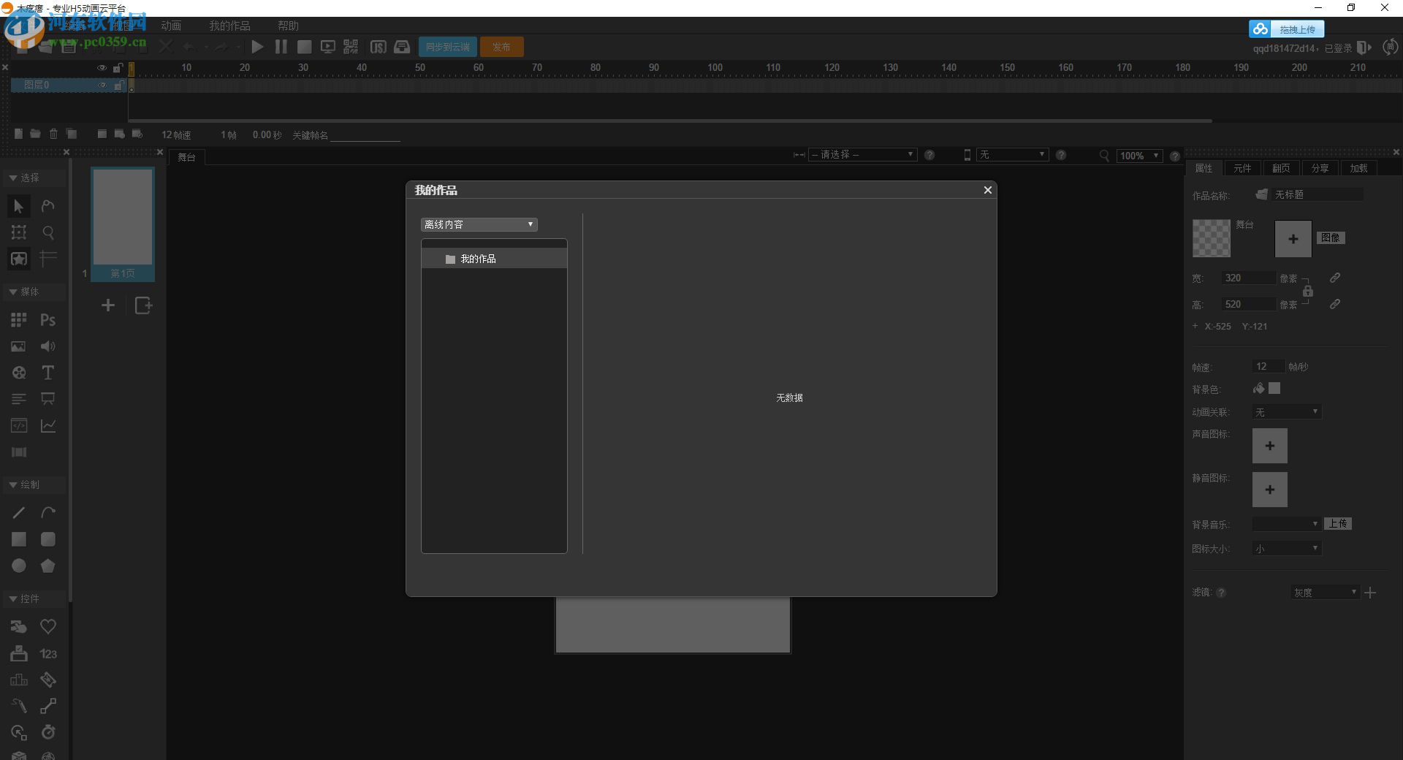Switch to the 元件 tab
This screenshot has height=760, width=1403.
tap(1242, 168)
